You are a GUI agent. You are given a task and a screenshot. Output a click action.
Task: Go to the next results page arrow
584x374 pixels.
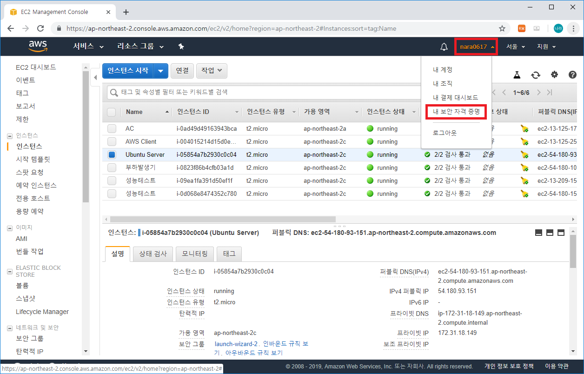539,93
